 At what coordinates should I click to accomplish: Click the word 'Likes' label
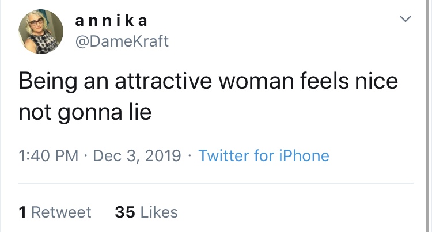pyautogui.click(x=160, y=212)
